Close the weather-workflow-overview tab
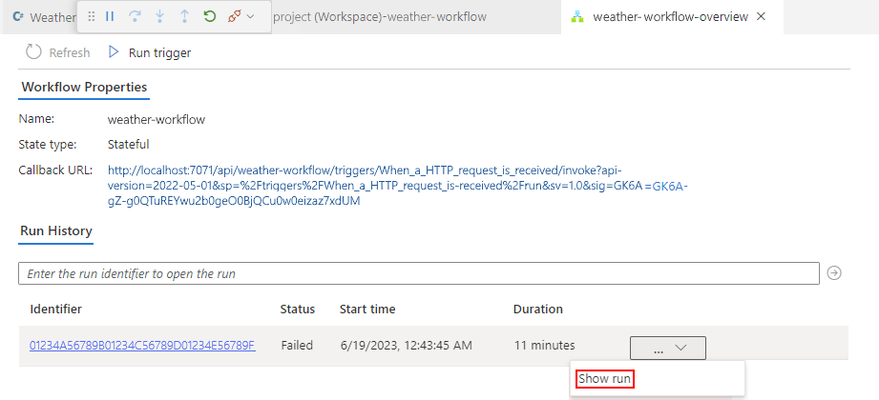879x400 pixels. [x=761, y=17]
